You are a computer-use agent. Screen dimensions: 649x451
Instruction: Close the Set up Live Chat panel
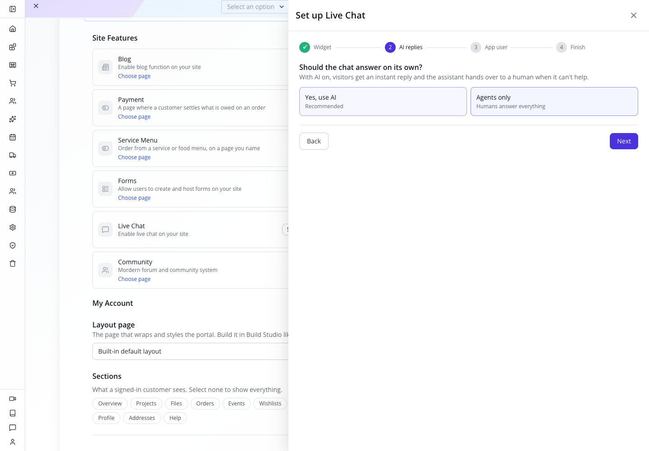[634, 15]
